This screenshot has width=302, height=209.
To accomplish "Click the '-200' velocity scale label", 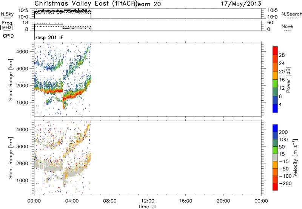I will pos(285,183).
